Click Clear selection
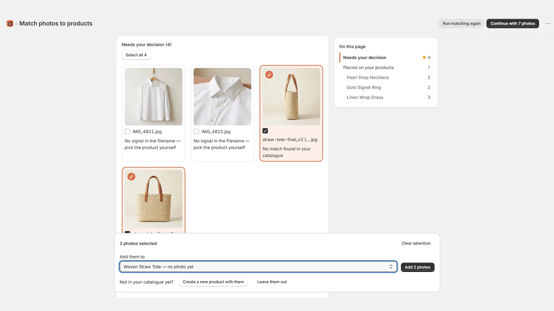 (x=416, y=243)
